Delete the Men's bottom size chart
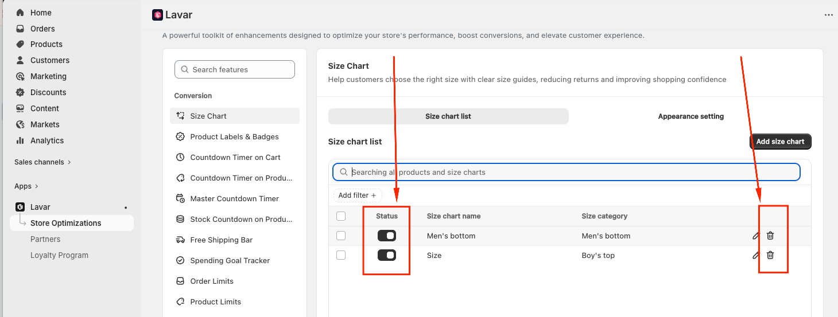Screen dimensions: 838x317 770,236
